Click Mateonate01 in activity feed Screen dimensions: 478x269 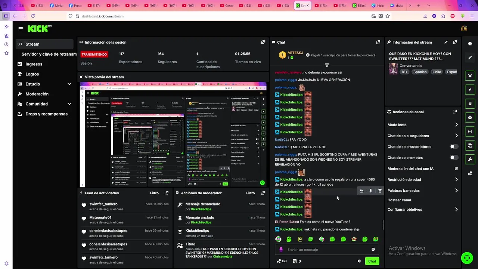click(x=100, y=217)
